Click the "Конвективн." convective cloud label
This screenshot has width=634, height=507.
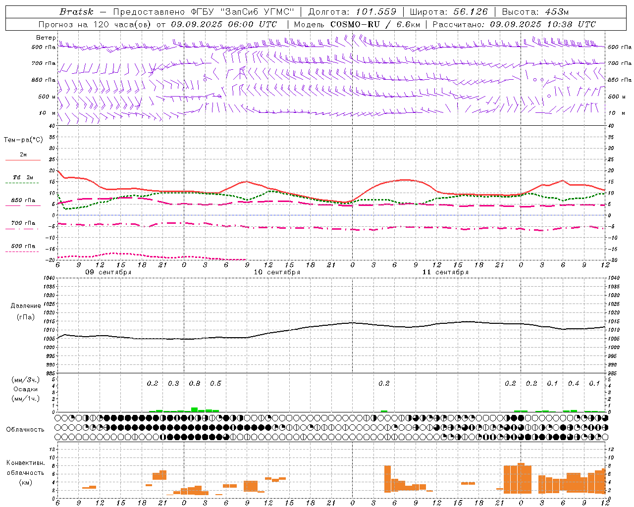(x=26, y=463)
